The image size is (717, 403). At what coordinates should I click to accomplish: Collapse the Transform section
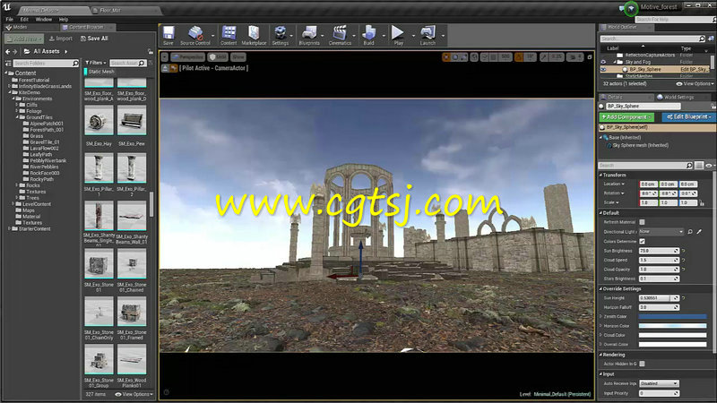tap(600, 175)
